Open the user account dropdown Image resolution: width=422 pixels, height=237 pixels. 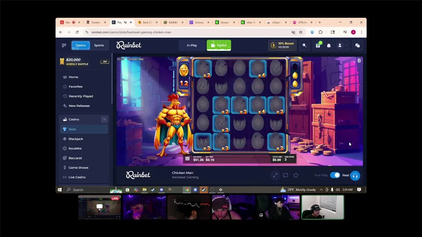pos(342,45)
